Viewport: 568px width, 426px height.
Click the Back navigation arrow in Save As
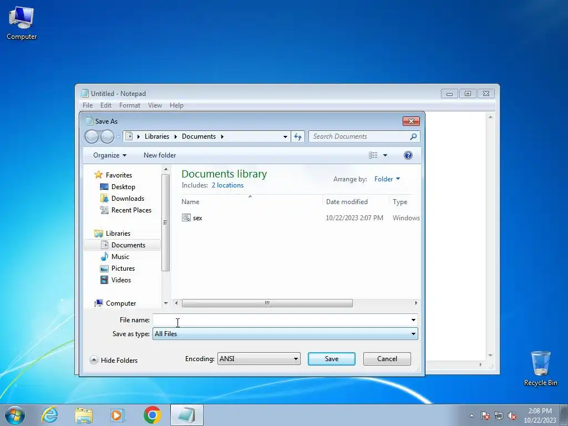point(92,136)
